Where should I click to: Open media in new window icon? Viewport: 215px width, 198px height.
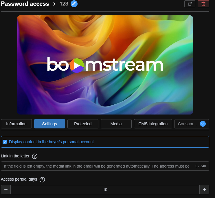pyautogui.click(x=190, y=4)
